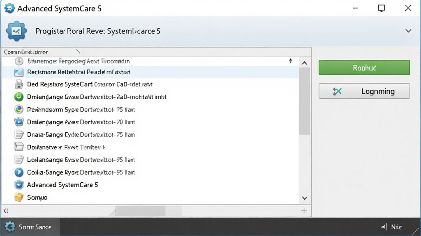Click the vertical scrollbar up arrow
The image size is (421, 236).
(x=304, y=63)
